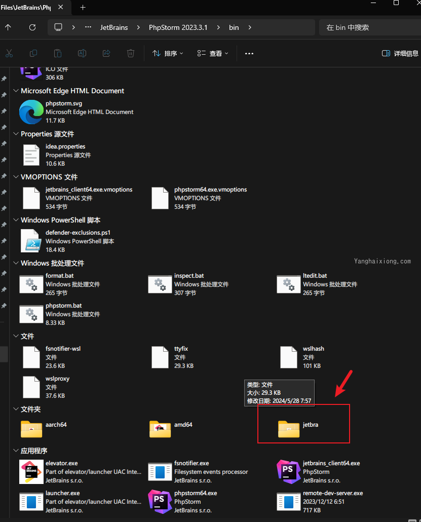Select the launcher.exe icon
Image resolution: width=421 pixels, height=522 pixels.
tap(31, 502)
